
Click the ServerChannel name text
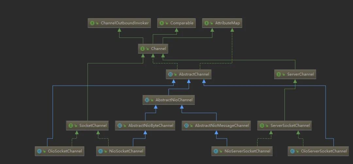tap(300, 74)
